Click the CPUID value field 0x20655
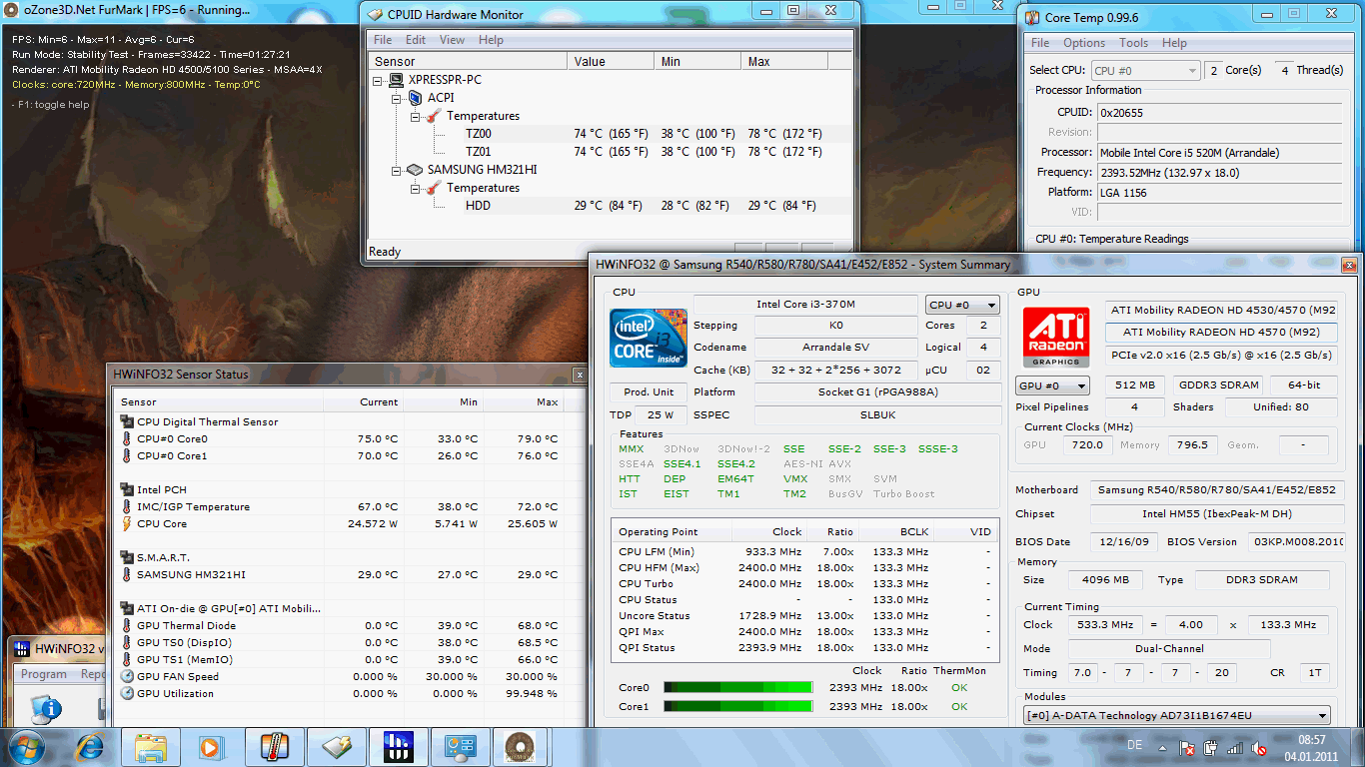 [x=1220, y=113]
